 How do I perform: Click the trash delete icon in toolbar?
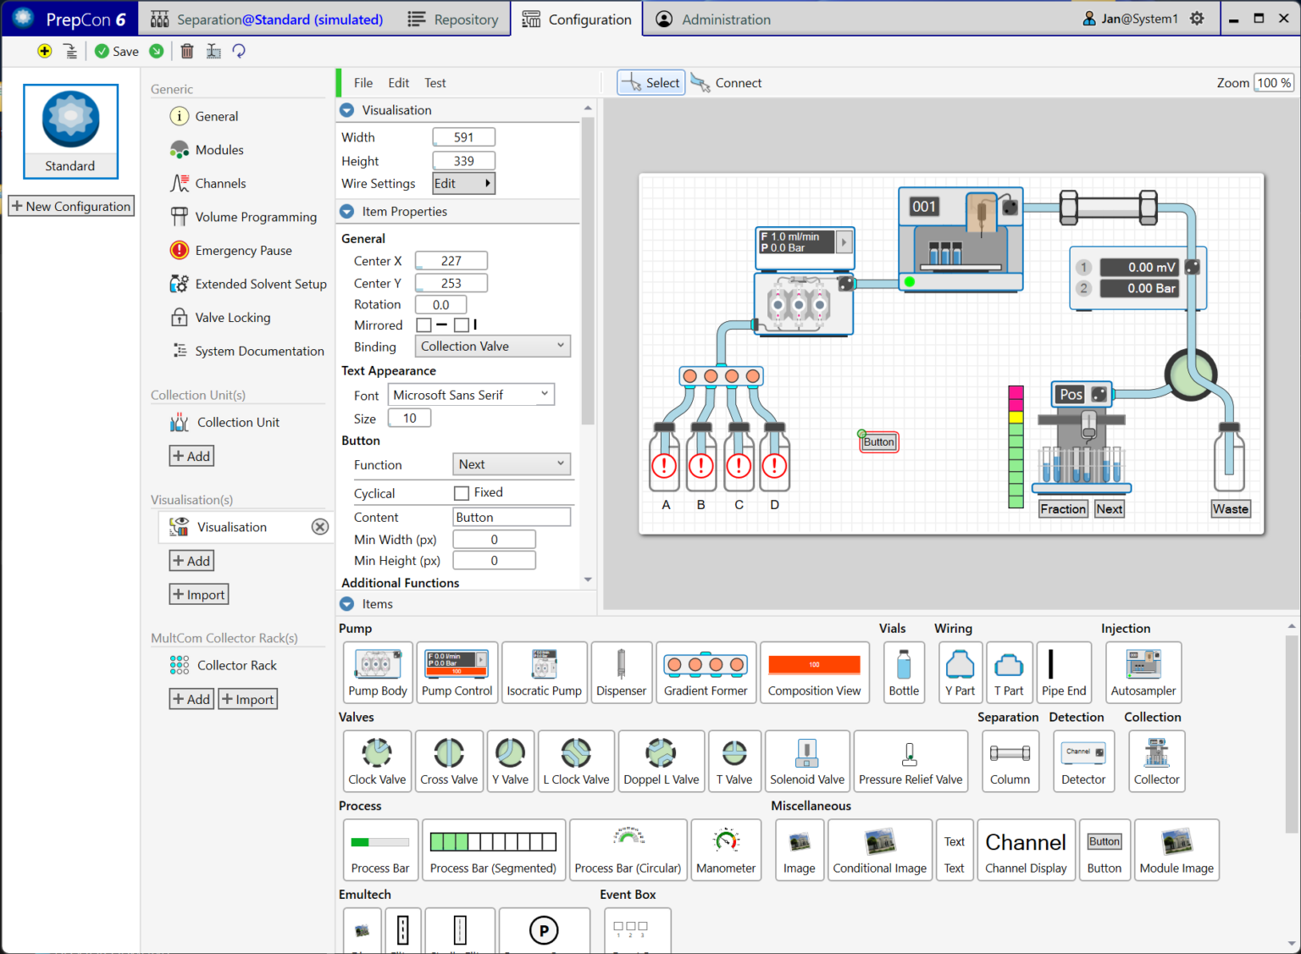point(187,52)
